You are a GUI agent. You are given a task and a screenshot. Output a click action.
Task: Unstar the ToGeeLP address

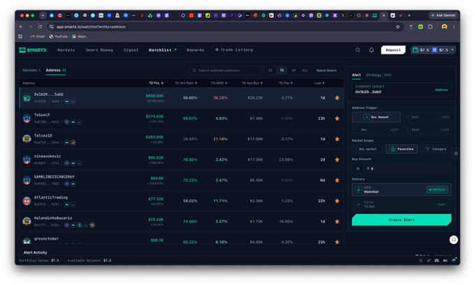337,118
